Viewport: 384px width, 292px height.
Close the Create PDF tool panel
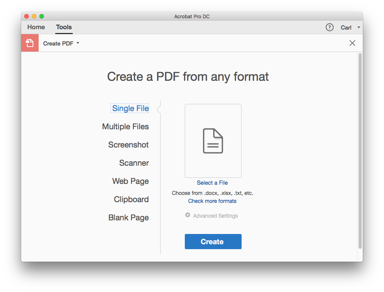click(x=352, y=43)
